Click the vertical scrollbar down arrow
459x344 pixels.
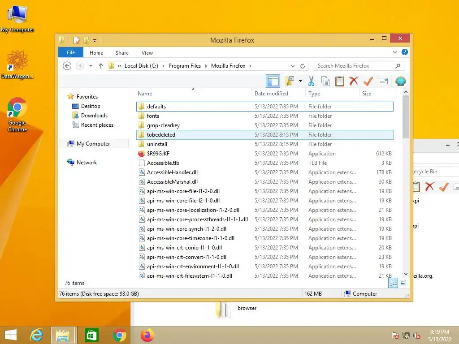pos(406,274)
